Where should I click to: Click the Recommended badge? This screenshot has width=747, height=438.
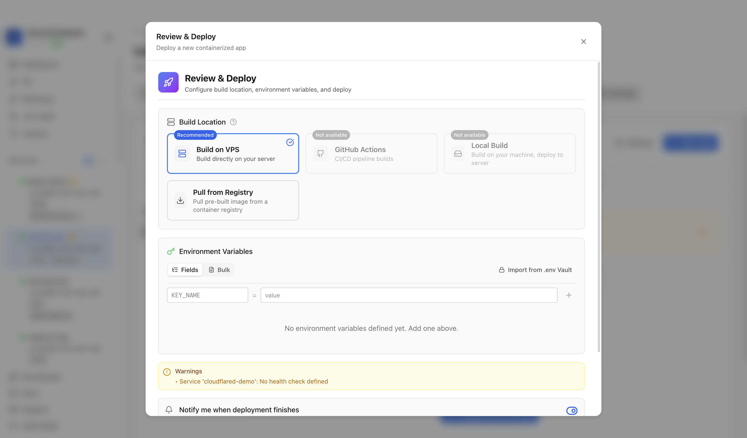195,135
